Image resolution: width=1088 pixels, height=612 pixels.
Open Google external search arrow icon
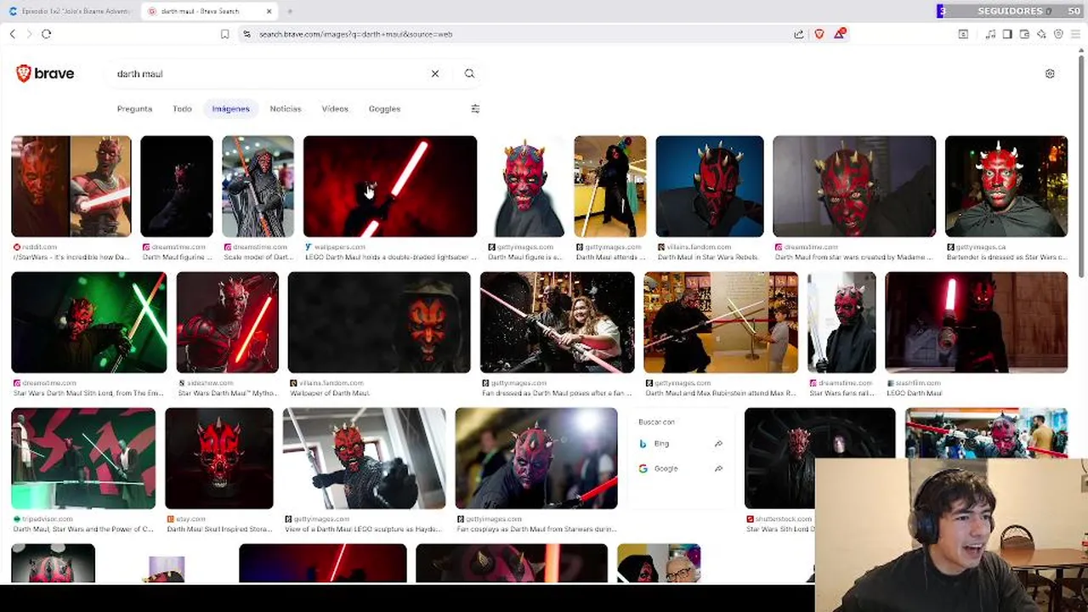(718, 468)
